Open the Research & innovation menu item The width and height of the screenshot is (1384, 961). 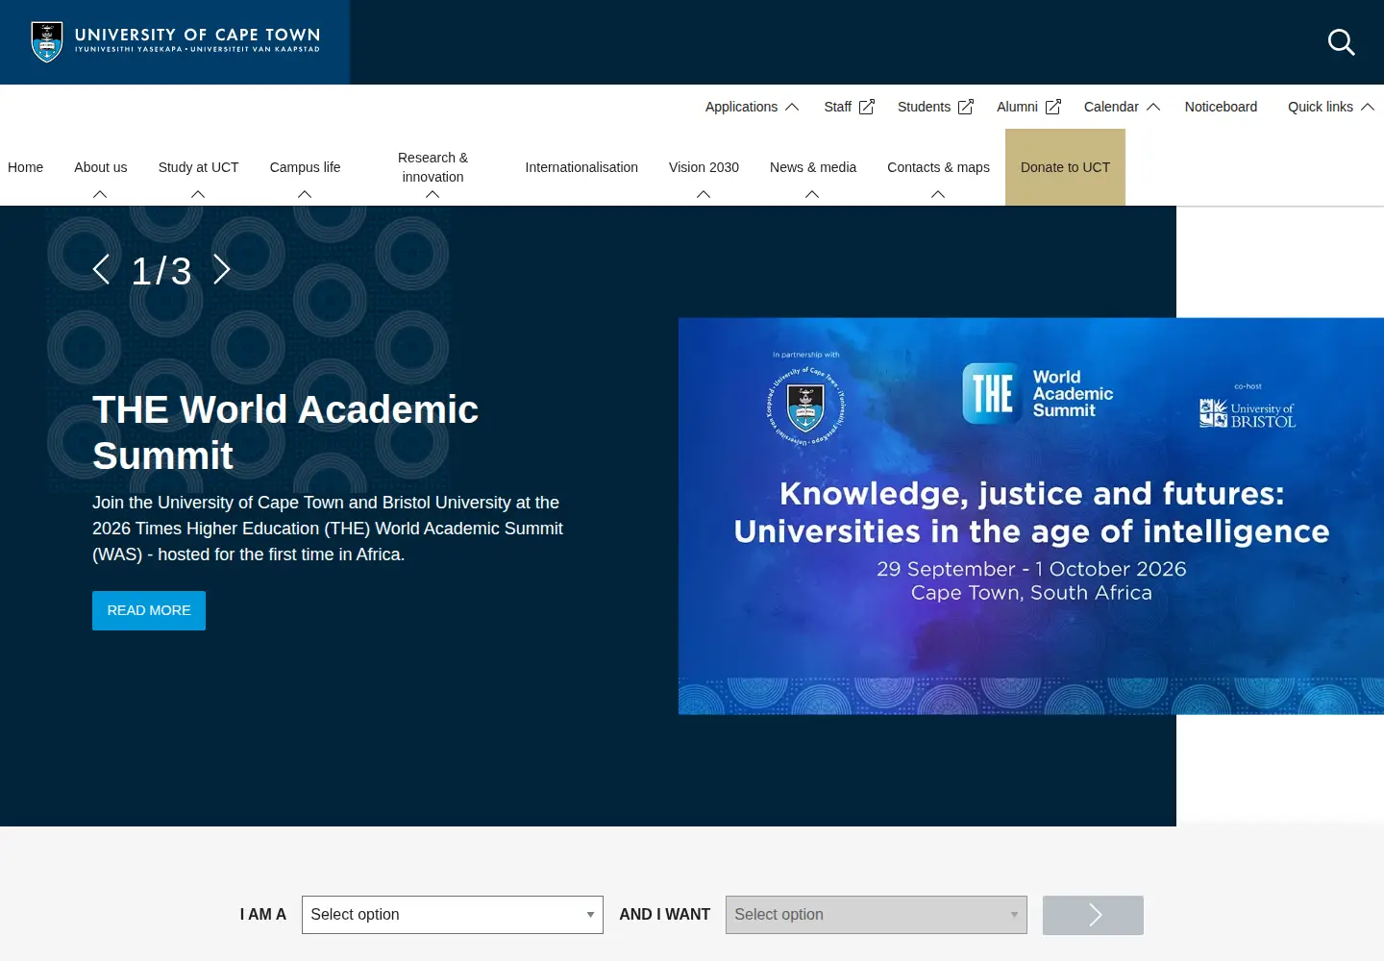pos(433,167)
